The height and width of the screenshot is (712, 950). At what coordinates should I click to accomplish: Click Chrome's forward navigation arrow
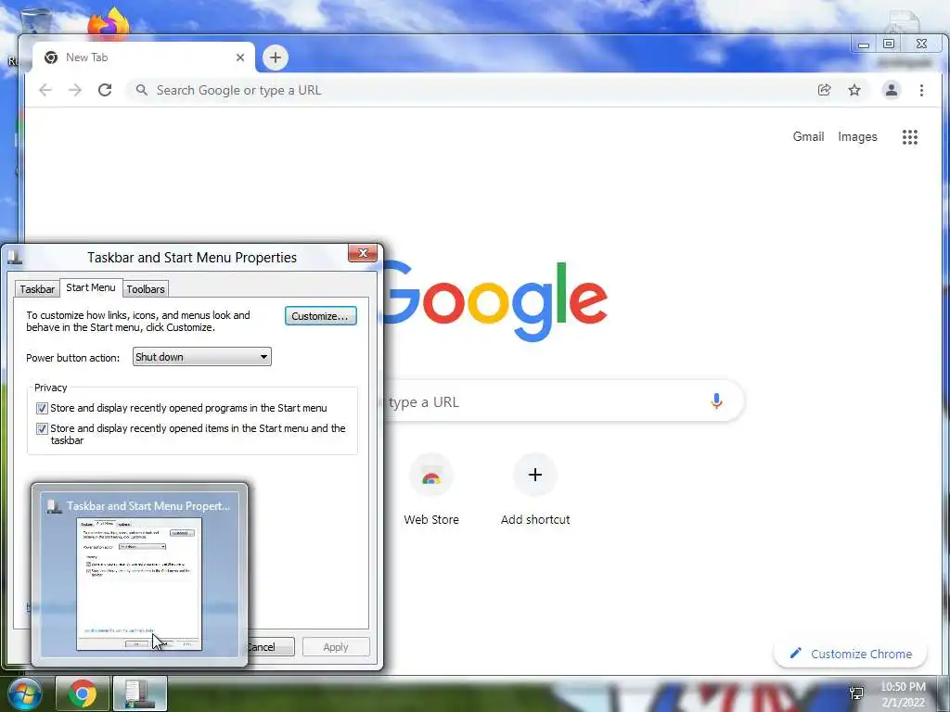tap(75, 90)
